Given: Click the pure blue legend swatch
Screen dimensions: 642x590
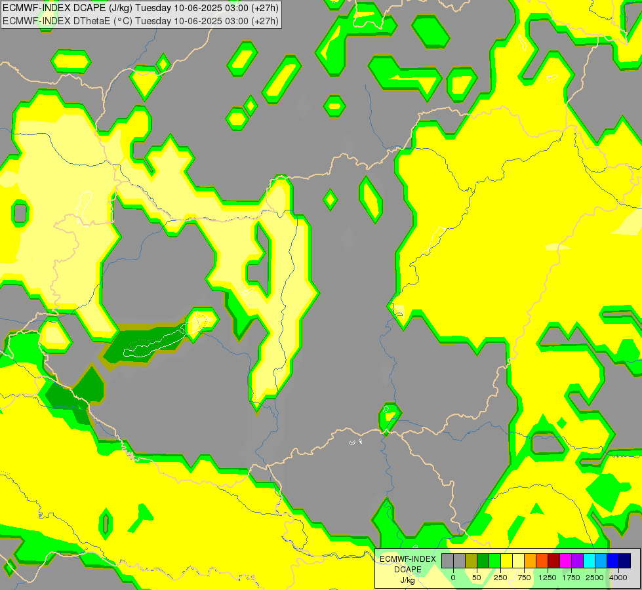Looking at the screenshot, I should 613,561.
